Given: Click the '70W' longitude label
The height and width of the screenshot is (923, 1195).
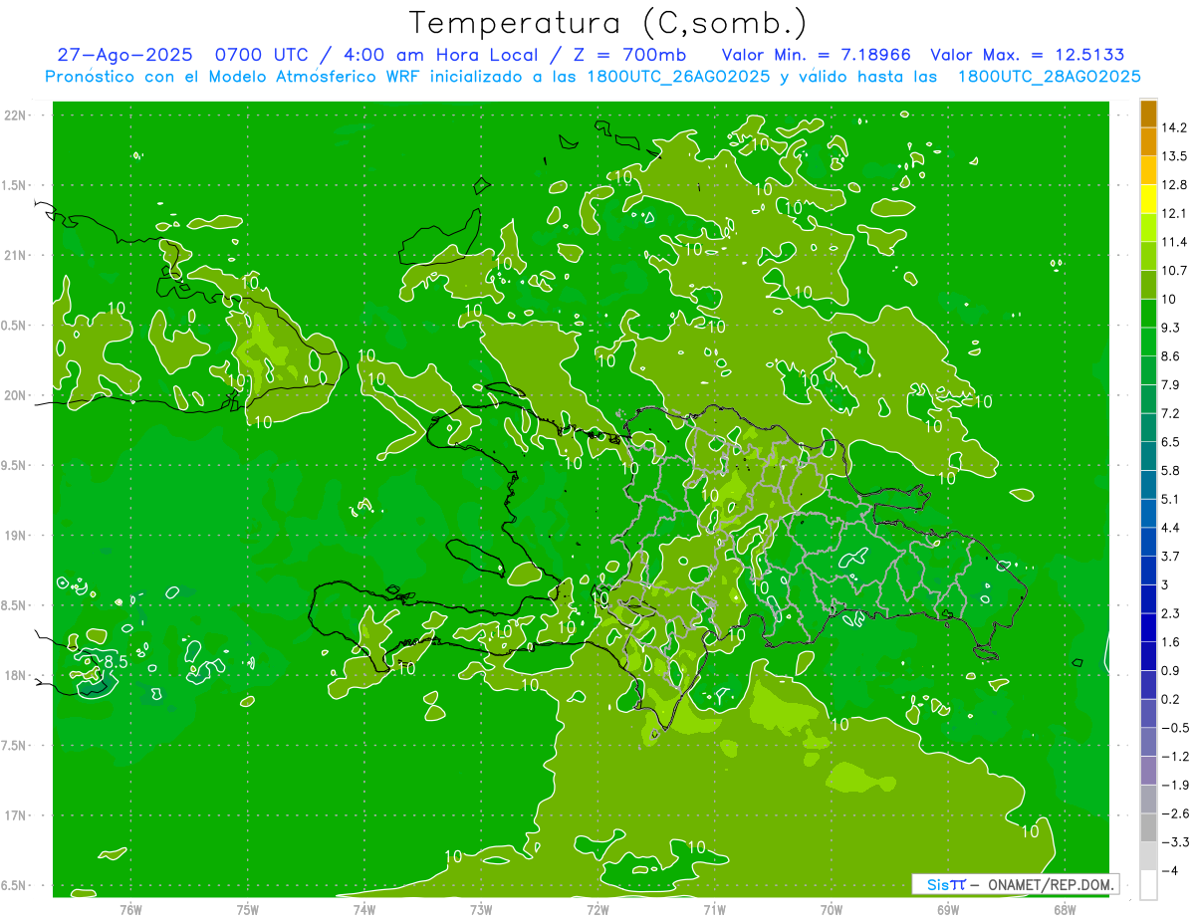Looking at the screenshot, I should click(832, 910).
